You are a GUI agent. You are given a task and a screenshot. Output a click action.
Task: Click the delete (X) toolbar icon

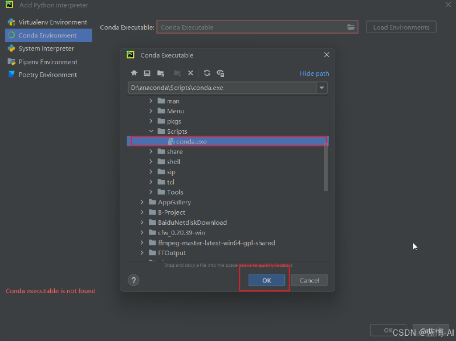(190, 73)
